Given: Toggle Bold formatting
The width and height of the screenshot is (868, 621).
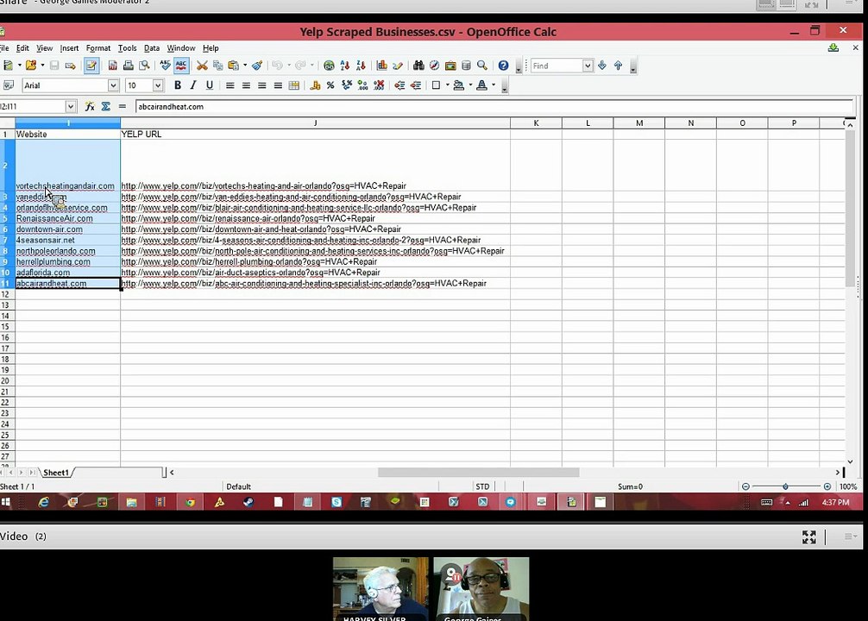Looking at the screenshot, I should [x=178, y=85].
